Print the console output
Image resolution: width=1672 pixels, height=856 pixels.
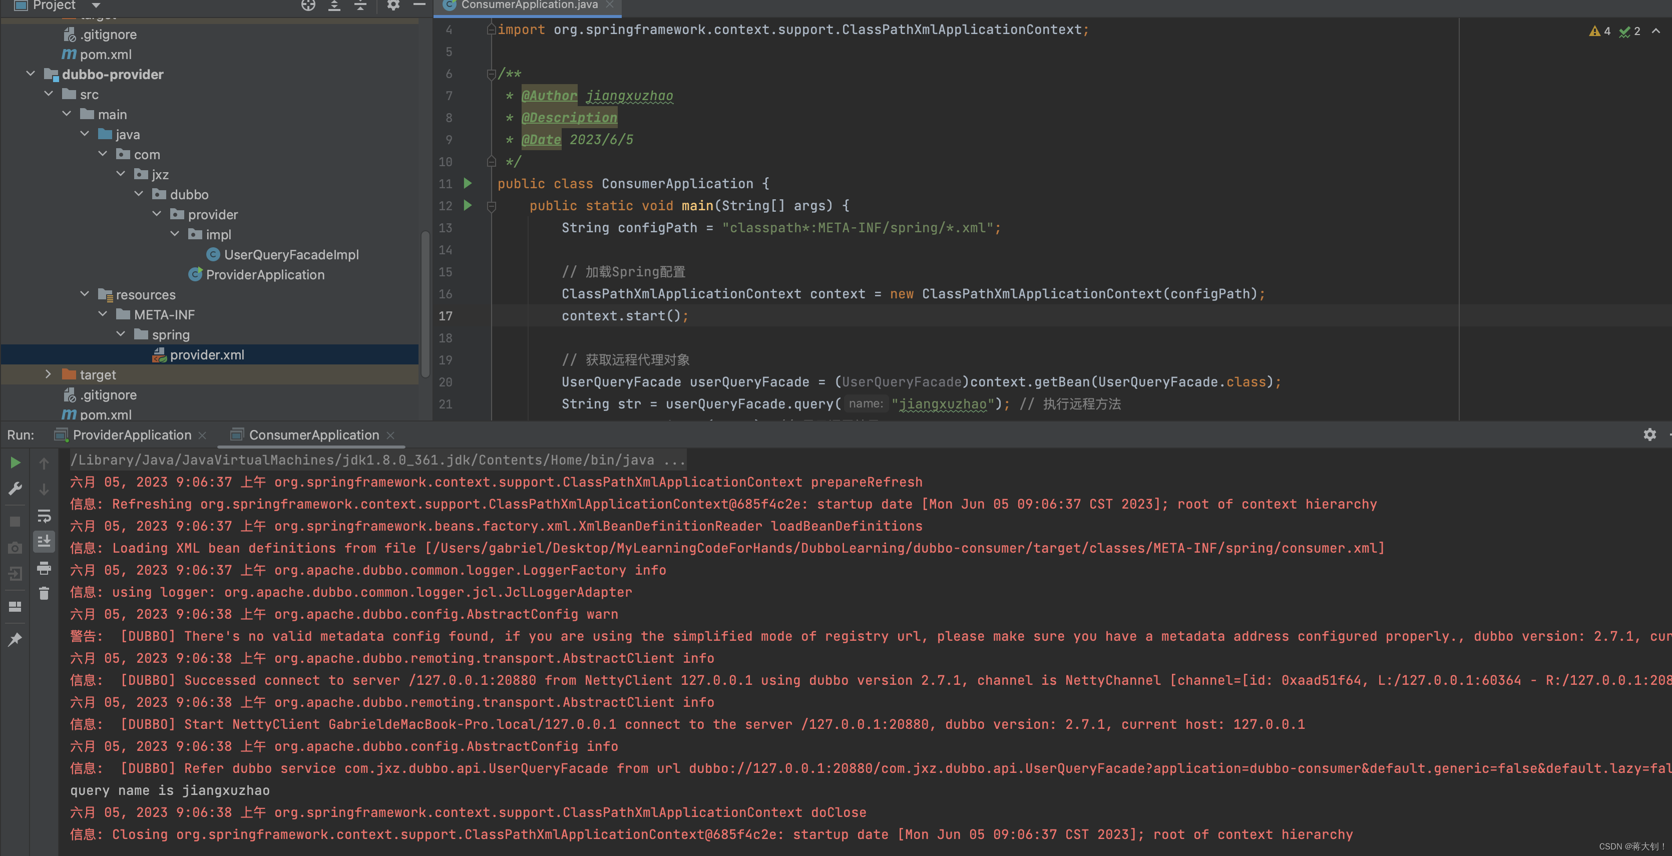[x=44, y=569]
